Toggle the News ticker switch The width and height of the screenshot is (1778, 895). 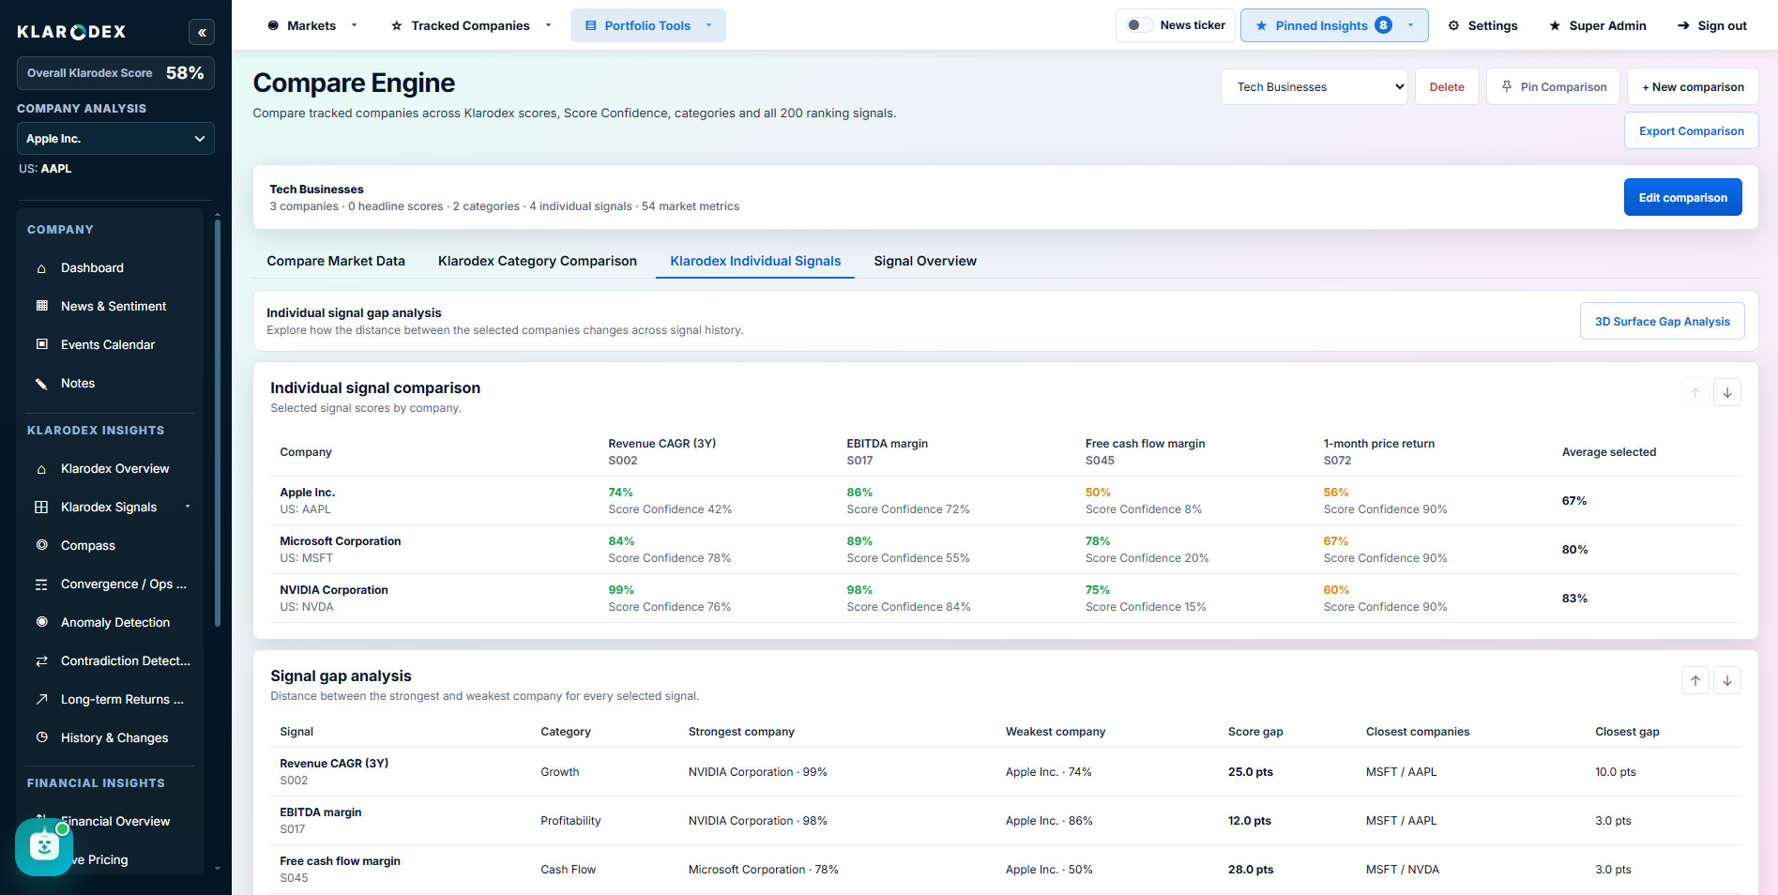pyautogui.click(x=1139, y=25)
